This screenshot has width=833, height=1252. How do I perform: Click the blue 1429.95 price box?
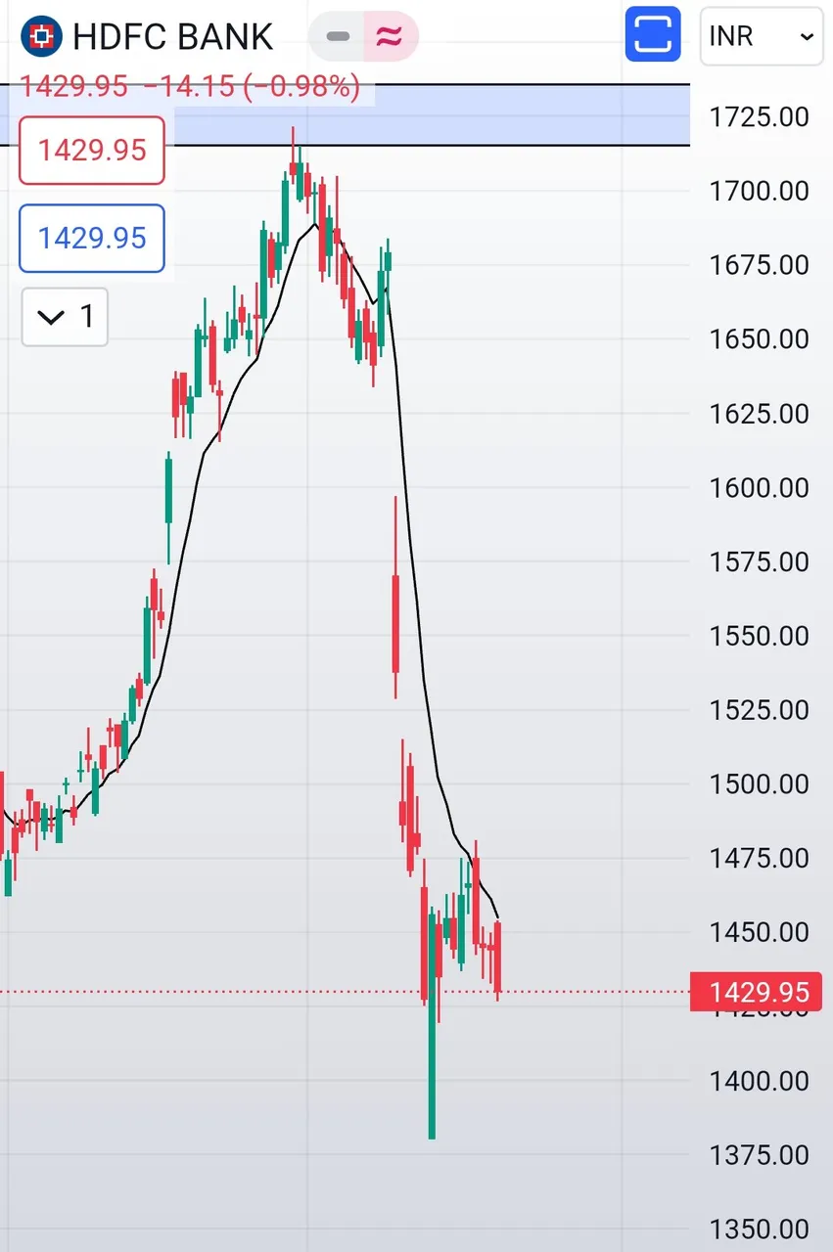pos(92,238)
